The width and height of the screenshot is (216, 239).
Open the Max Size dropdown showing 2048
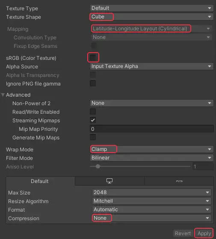pyautogui.click(x=152, y=192)
